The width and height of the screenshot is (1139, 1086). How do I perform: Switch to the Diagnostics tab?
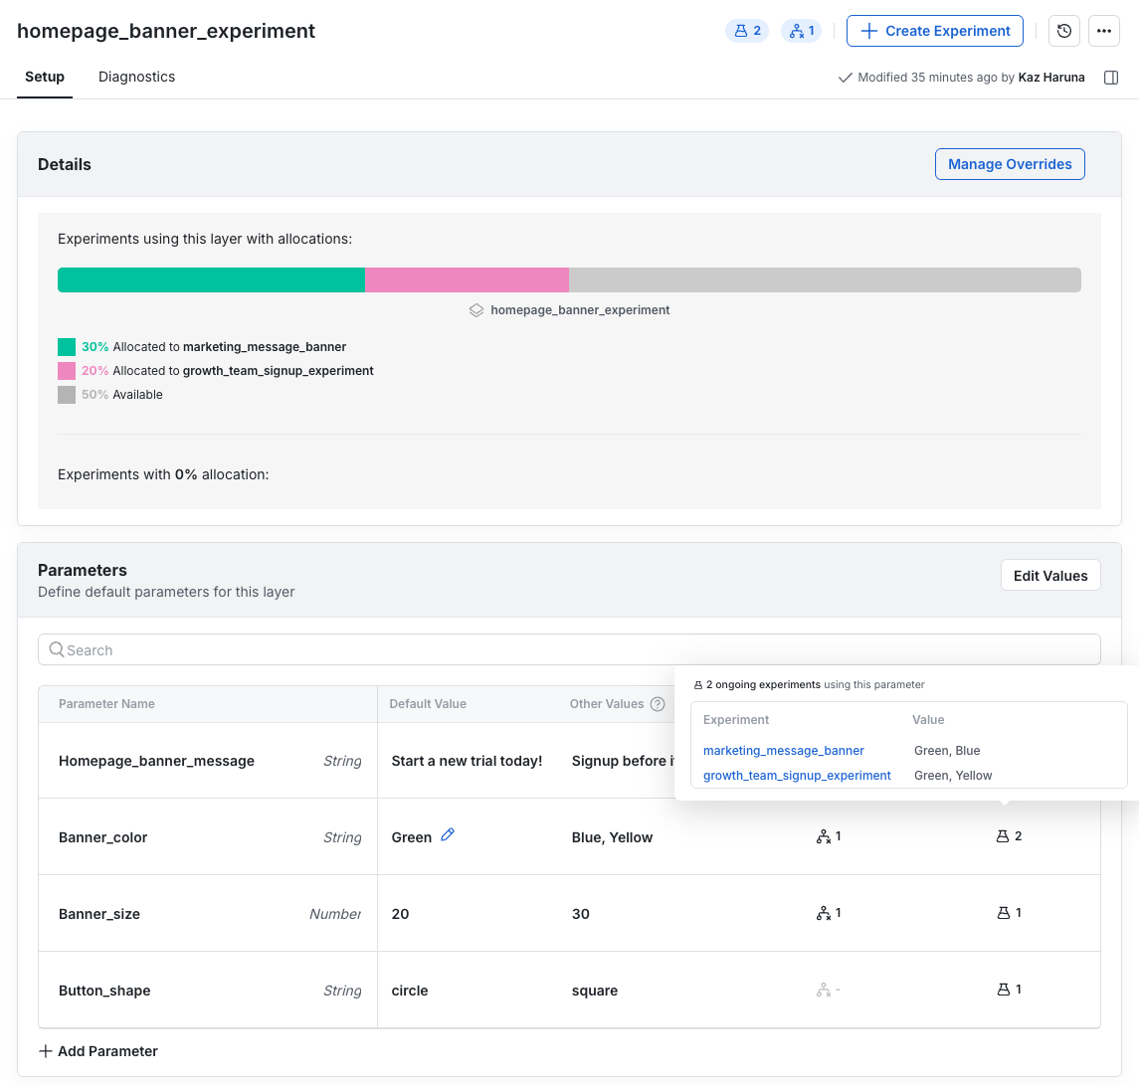pyautogui.click(x=136, y=77)
